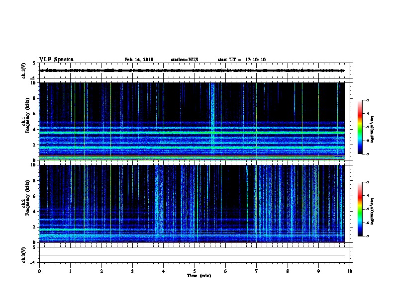Click the ch.2 spectrogram color scale bar
The height and width of the screenshot is (304, 394).
[x=360, y=209]
